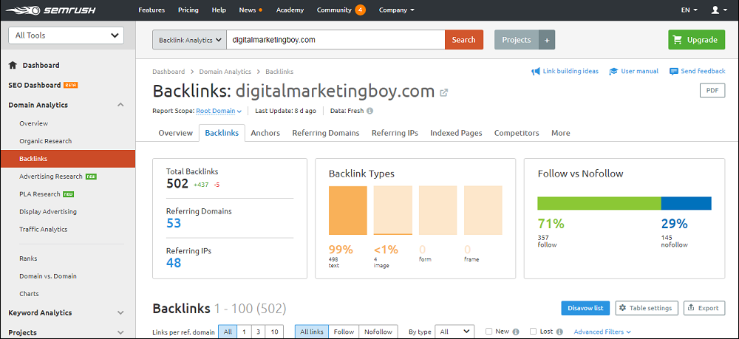Screen dimensions: 739x339
Task: Click the info icon next to New
Action: pos(516,332)
